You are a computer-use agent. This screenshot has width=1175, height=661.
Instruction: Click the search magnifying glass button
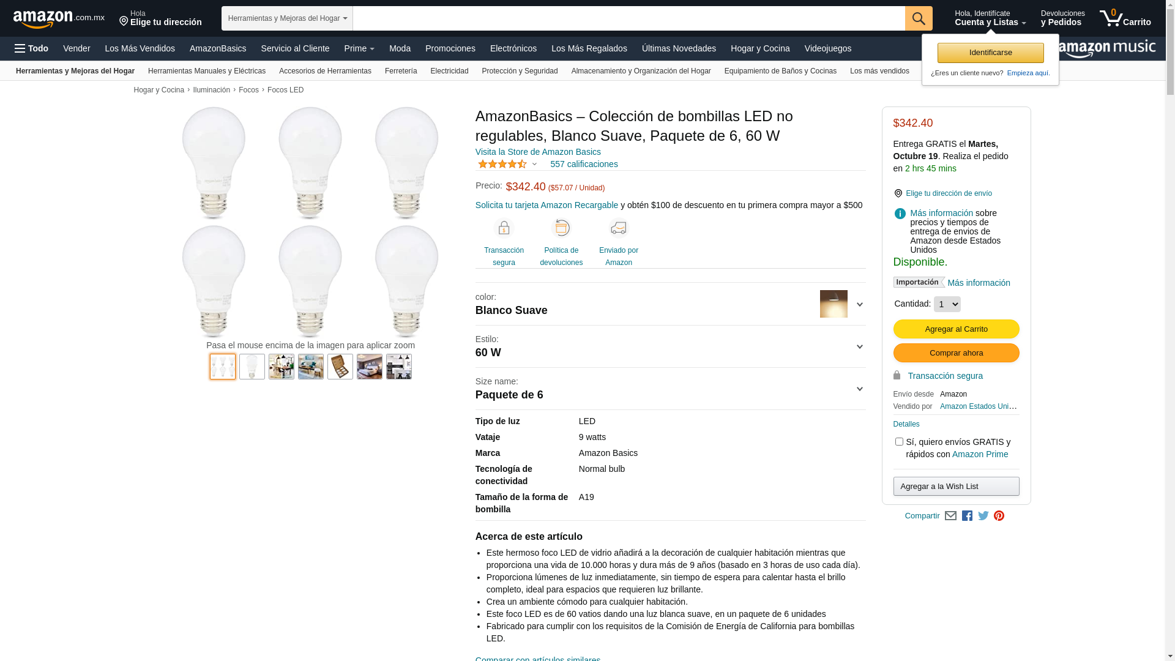pos(918,18)
